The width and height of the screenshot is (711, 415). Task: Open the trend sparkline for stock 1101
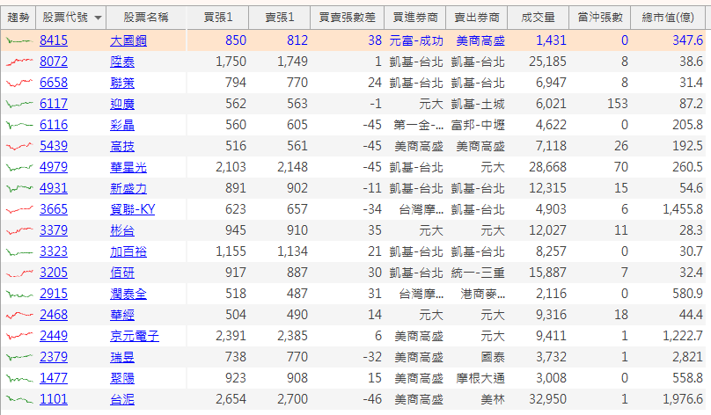point(19,399)
